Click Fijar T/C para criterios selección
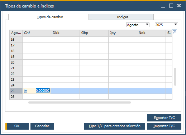This screenshot has width=186, height=135. 115,126
